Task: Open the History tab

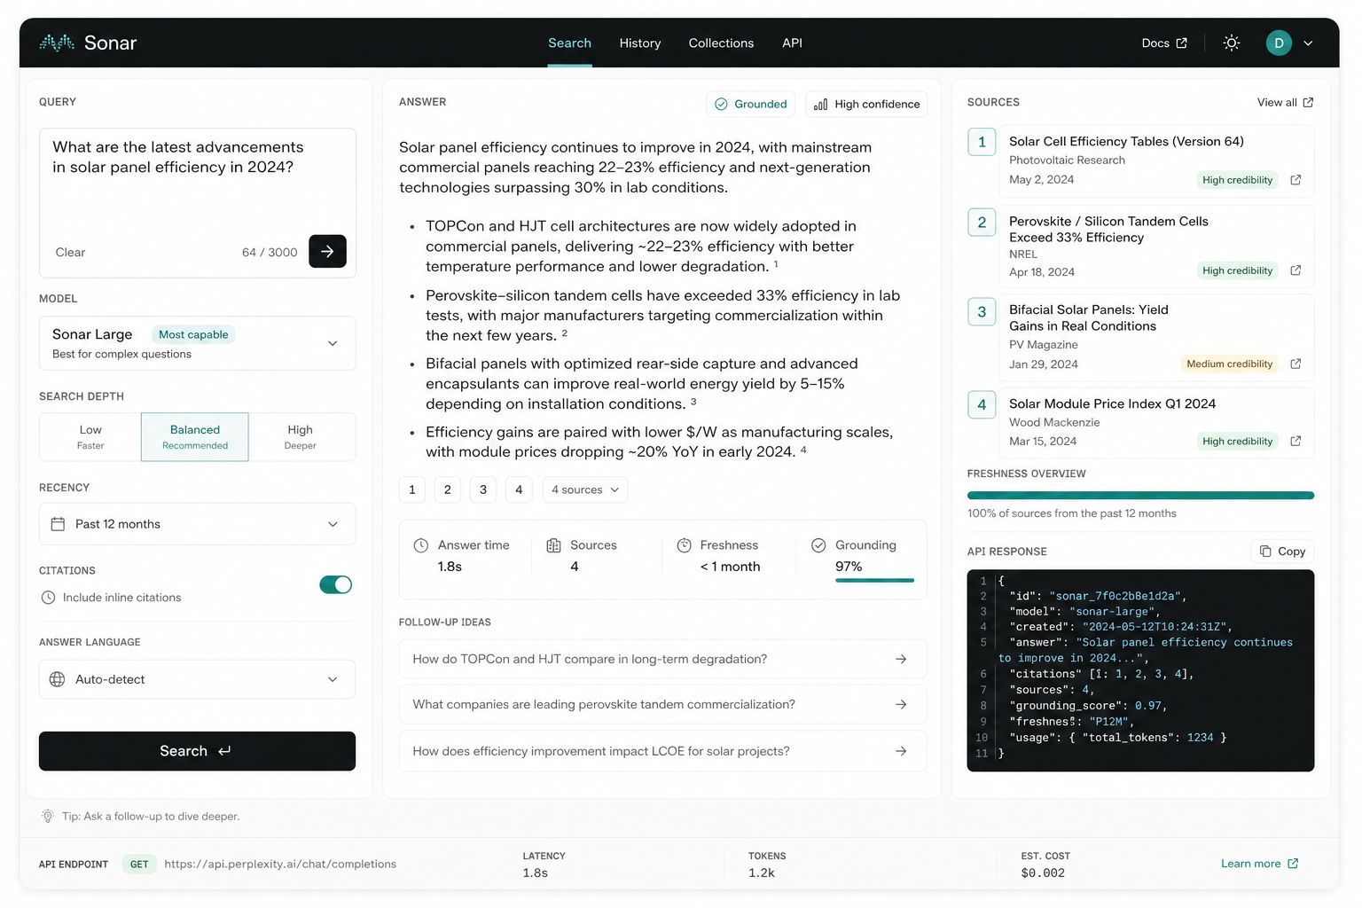Action: [640, 43]
